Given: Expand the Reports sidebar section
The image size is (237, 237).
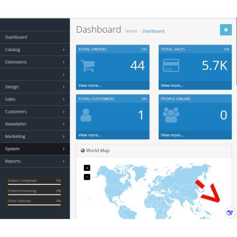Looking at the screenshot, I should (x=35, y=161).
